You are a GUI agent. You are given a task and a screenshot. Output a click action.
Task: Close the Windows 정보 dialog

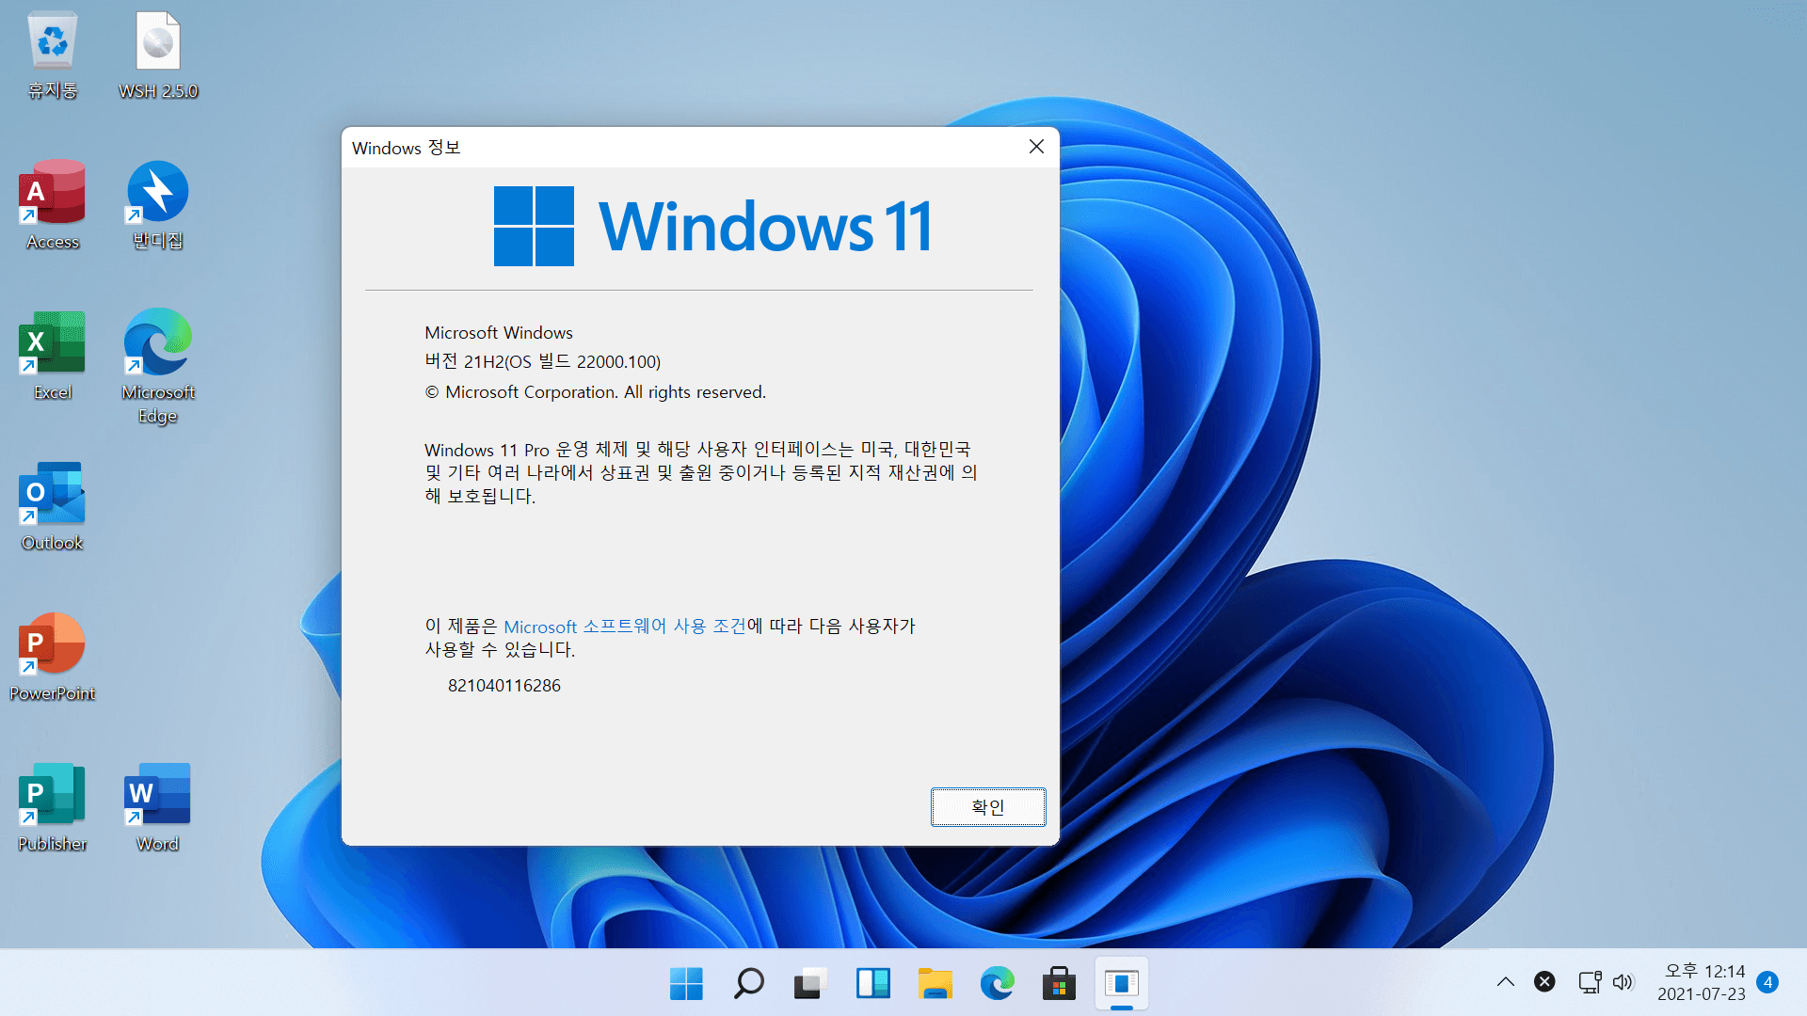click(1036, 147)
